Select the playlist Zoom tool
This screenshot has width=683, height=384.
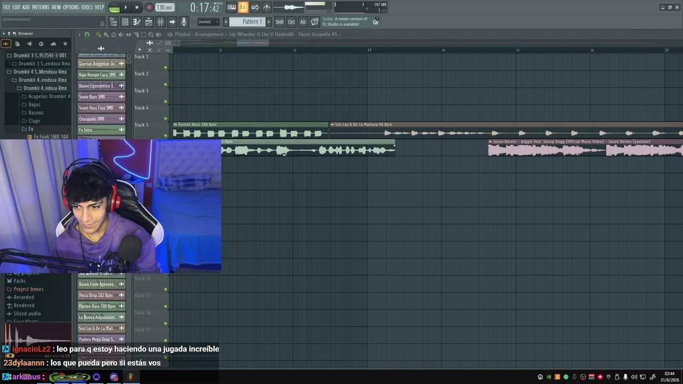(x=151, y=35)
